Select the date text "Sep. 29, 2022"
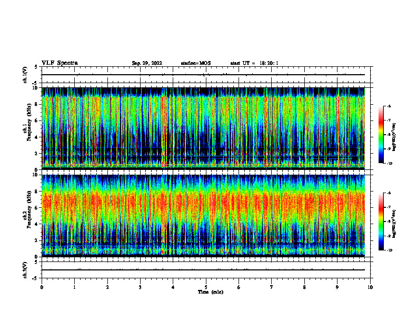Image resolution: width=417 pixels, height=322 pixels. coord(147,63)
